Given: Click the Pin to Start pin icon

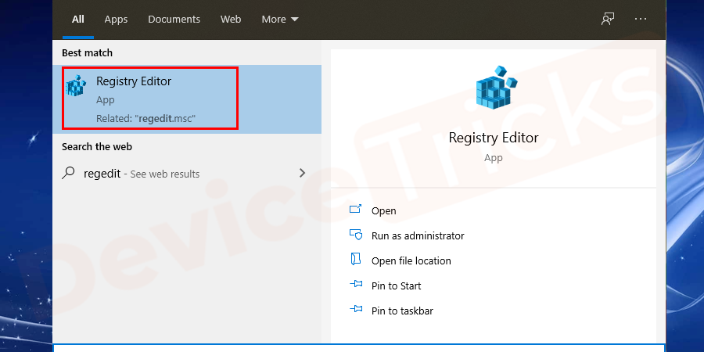Looking at the screenshot, I should pyautogui.click(x=356, y=284).
